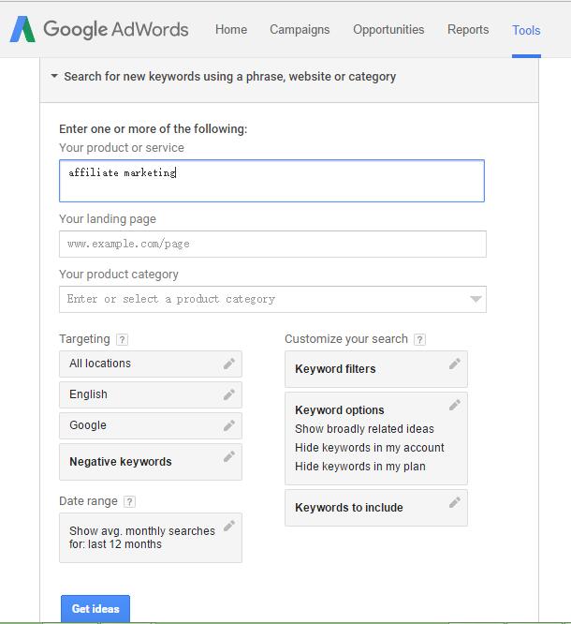Go to the Reports tab
This screenshot has height=624, width=571.
click(x=468, y=30)
